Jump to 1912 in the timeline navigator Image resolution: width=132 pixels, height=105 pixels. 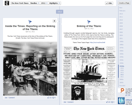click(x=122, y=75)
